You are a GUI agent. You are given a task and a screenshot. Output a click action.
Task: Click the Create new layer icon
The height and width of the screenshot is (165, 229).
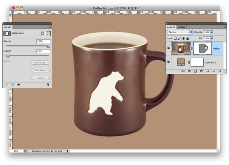point(214,71)
